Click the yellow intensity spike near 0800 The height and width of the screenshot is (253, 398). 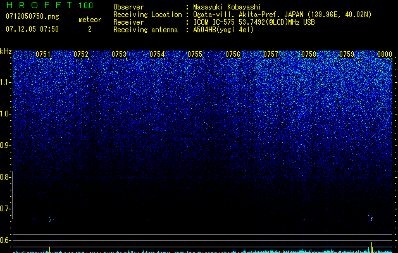(371, 247)
